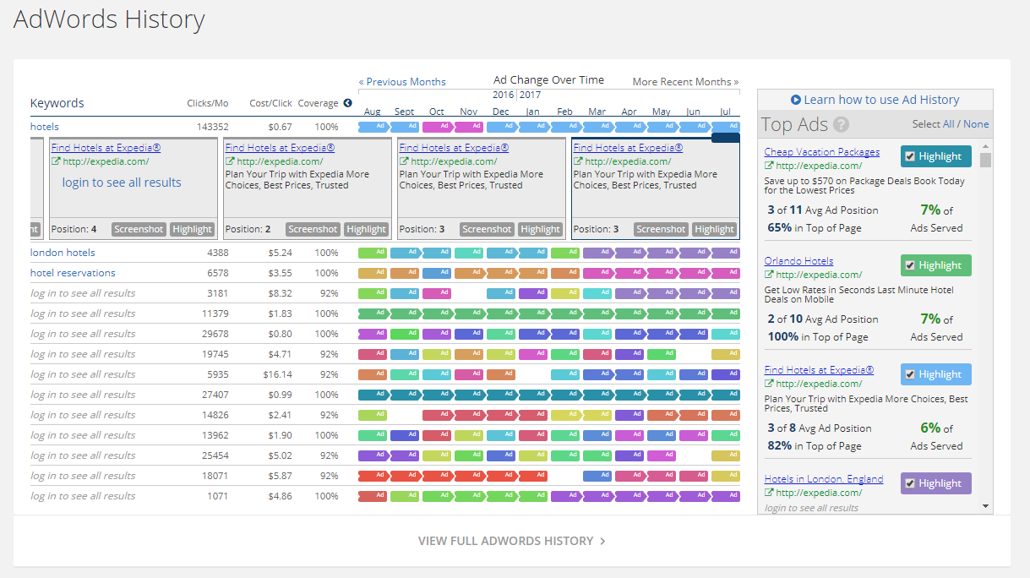Open the Hotels in London, England ad title

(x=824, y=479)
